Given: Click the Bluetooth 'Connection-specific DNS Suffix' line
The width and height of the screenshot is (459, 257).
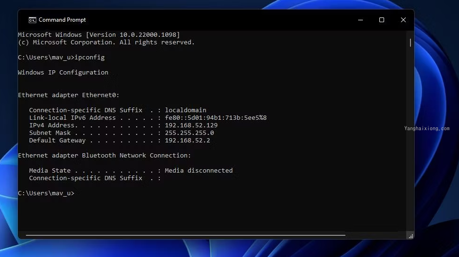Looking at the screenshot, I should coord(95,178).
